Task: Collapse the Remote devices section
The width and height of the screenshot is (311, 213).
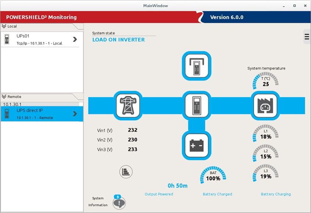Action: 4,97
